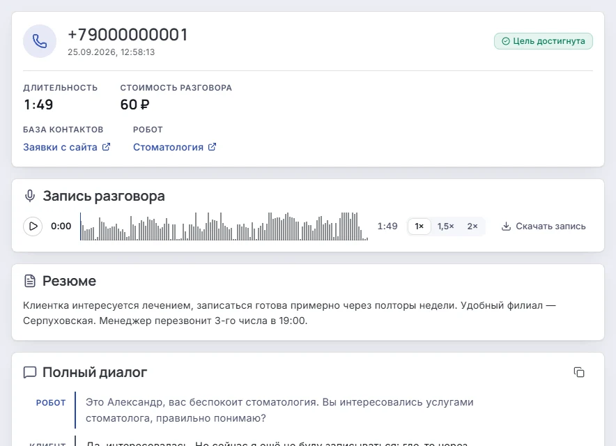Image resolution: width=616 pixels, height=446 pixels.
Task: Seek within the audio waveform
Action: pyautogui.click(x=224, y=226)
